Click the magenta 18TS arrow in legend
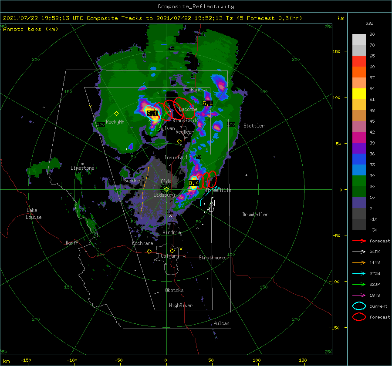 coord(359,295)
